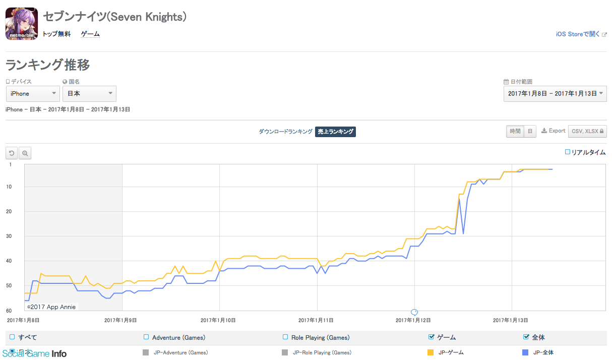Uncheck the ゲーム checkbox in the legend
Image resolution: width=612 pixels, height=360 pixels.
coord(431,337)
